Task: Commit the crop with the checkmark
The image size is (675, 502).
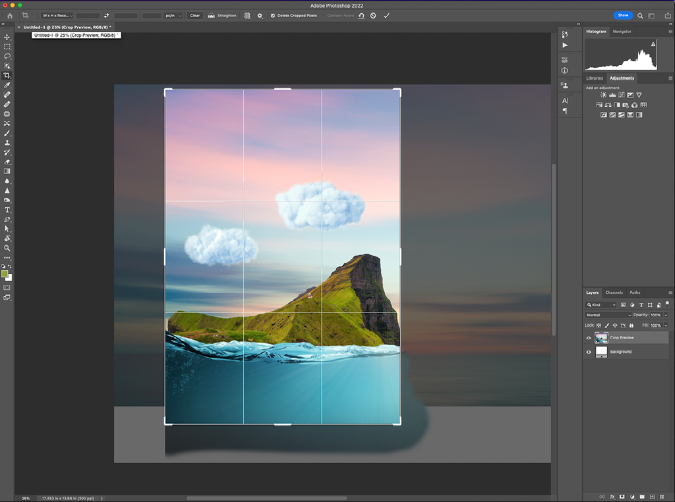Action: (386, 15)
